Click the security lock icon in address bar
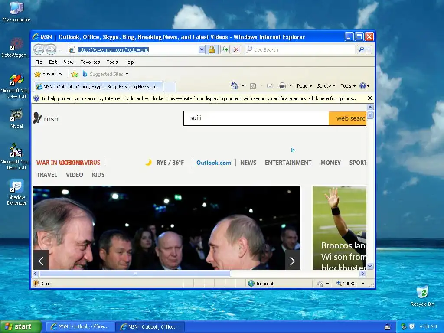The image size is (444, 333). 212,49
